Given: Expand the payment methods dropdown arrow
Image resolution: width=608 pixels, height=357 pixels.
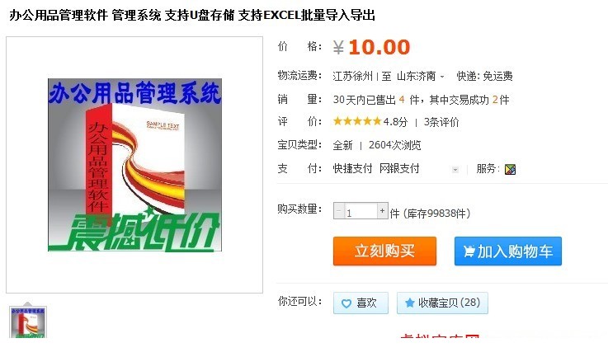Looking at the screenshot, I should point(455,170).
